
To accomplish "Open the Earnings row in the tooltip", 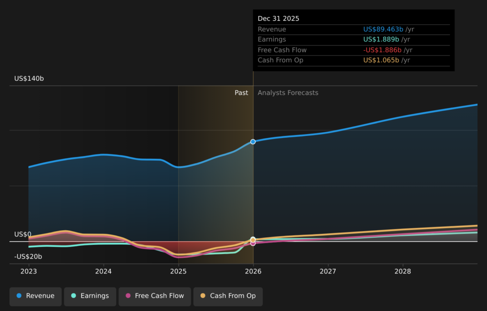I will 272,39.
